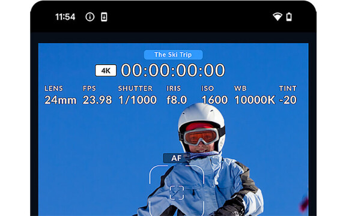Tap the download notification icon
The height and width of the screenshot is (216, 346).
(104, 17)
